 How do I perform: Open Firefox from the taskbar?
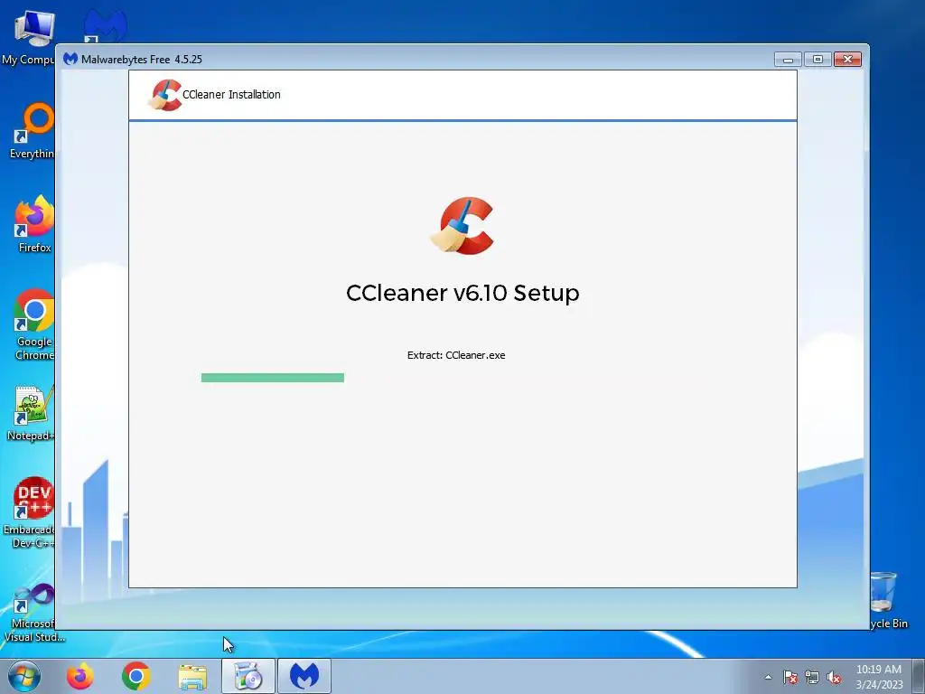point(79,676)
